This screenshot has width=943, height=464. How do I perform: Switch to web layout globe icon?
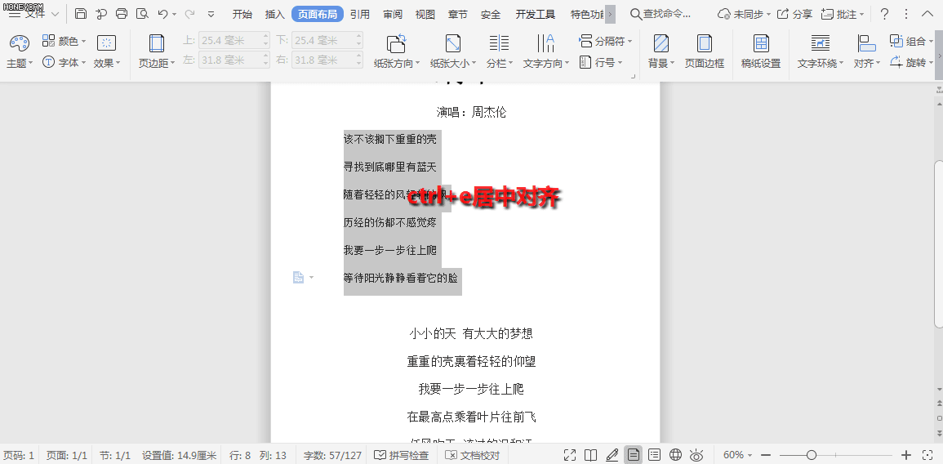pyautogui.click(x=675, y=455)
